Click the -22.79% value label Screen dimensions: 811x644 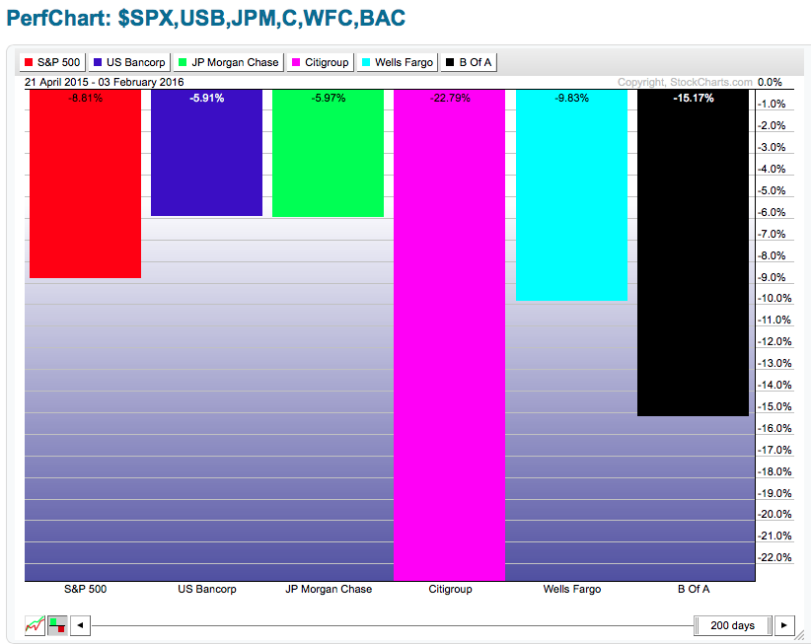(x=450, y=99)
